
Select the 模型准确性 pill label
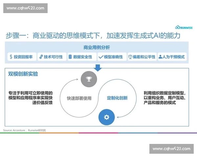[x=113, y=57]
